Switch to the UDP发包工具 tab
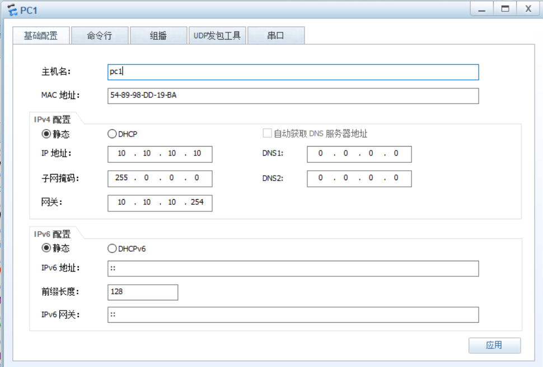The image size is (543, 367). 217,36
